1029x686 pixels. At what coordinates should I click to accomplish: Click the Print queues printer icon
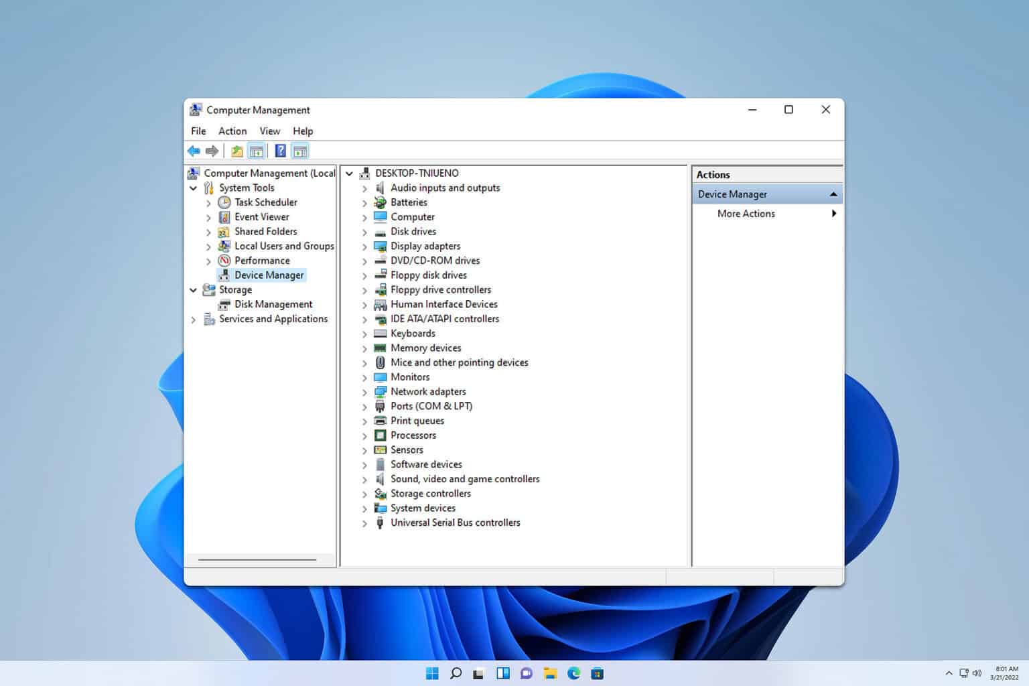click(x=381, y=421)
